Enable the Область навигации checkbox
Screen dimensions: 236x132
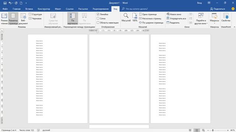point(98,23)
